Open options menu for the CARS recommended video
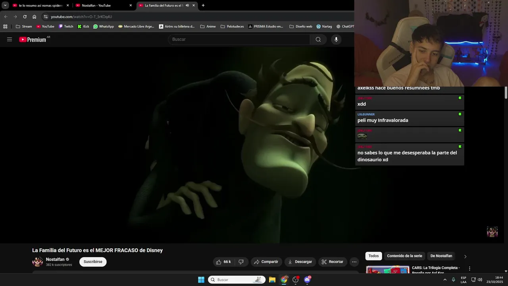The image size is (508, 286). 470,269
